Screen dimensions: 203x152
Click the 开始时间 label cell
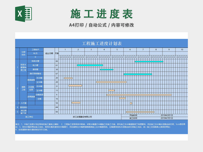pos(134,115)
